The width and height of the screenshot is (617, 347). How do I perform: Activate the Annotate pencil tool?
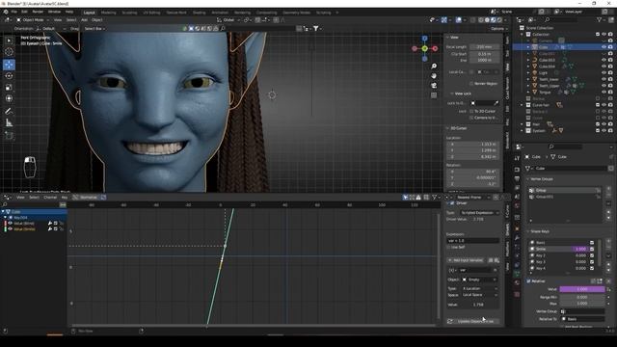(x=9, y=112)
